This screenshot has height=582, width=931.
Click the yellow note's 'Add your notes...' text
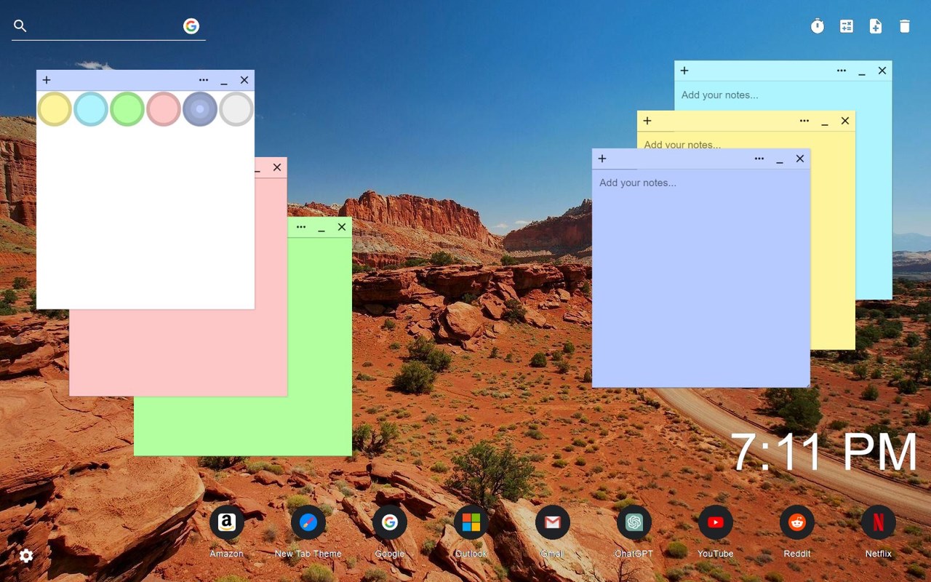point(682,144)
